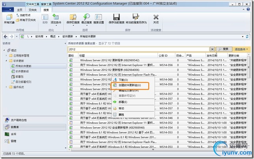Click 将当前搜索另存为 icon

[136, 17]
